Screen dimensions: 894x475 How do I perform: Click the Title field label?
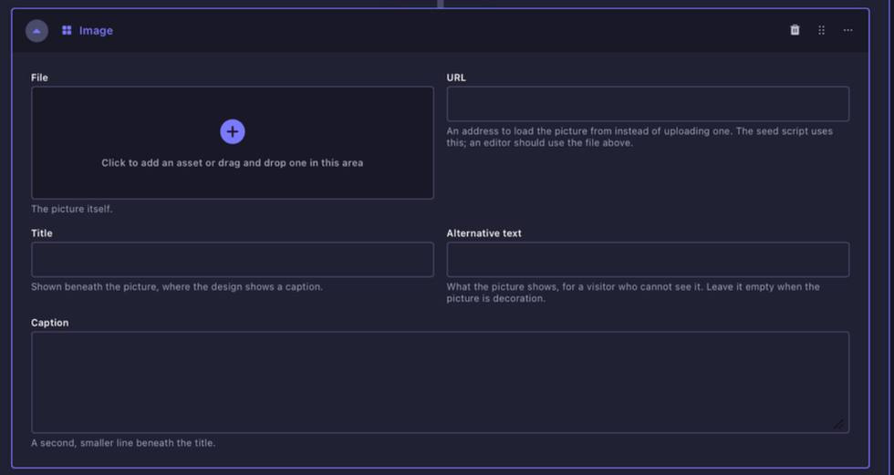(42, 233)
